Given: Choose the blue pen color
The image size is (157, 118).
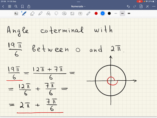Looking at the screenshot, I should tap(103, 13).
